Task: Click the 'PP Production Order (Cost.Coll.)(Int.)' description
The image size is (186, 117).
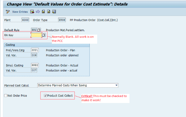Action: pyautogui.click(x=94, y=20)
